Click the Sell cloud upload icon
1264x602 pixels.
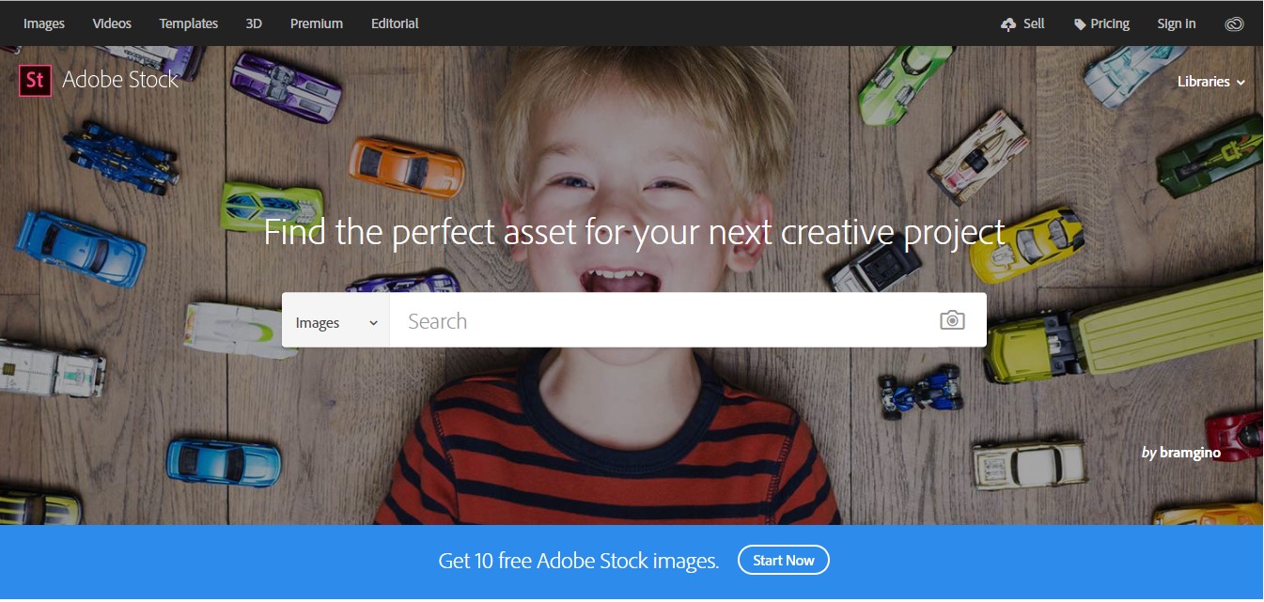click(x=1008, y=23)
